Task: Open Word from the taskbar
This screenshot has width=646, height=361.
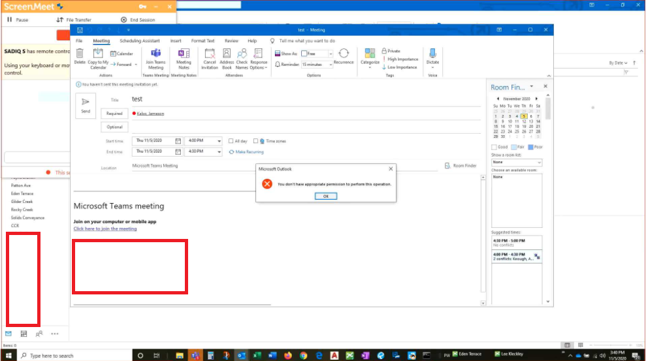Action: [x=272, y=356]
